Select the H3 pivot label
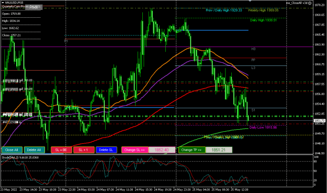This screenshot has height=193, width=327. (x=253, y=49)
